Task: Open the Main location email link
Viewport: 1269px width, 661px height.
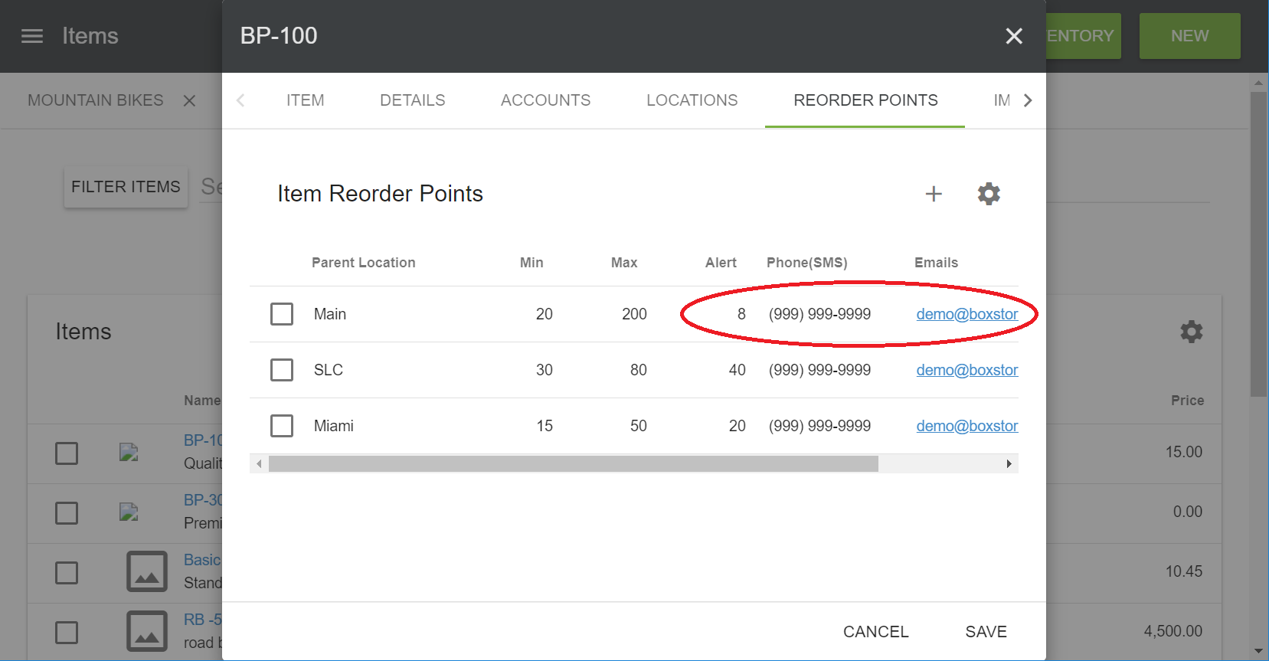Action: (966, 314)
